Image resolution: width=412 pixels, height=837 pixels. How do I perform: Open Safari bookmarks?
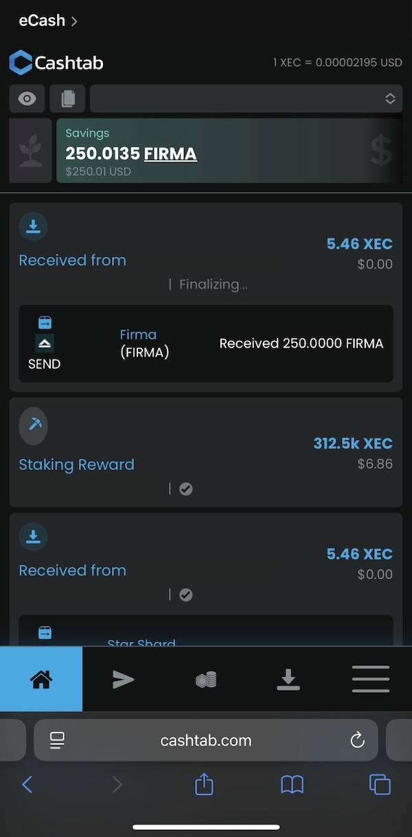coord(292,784)
